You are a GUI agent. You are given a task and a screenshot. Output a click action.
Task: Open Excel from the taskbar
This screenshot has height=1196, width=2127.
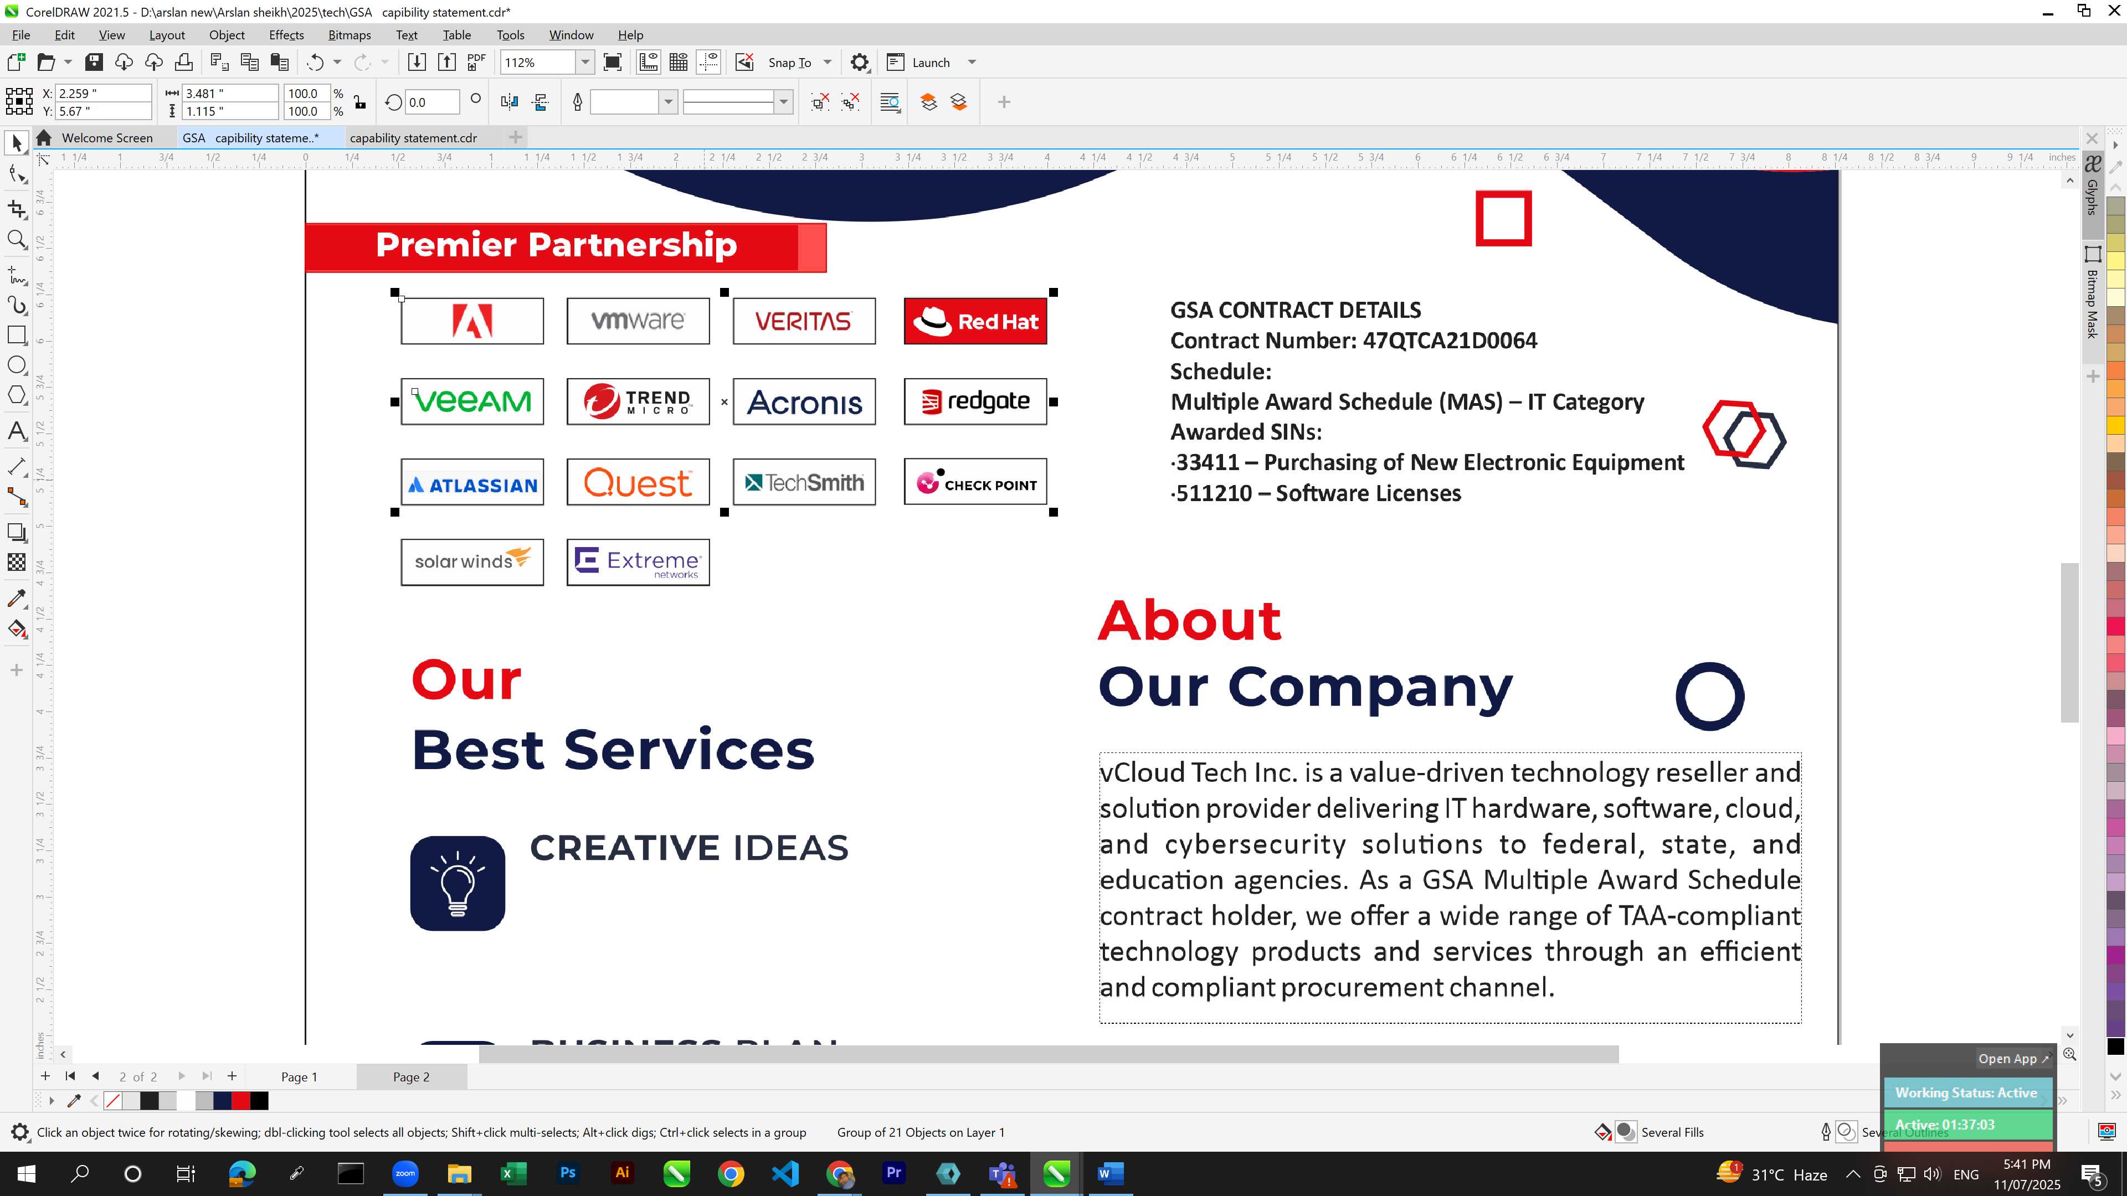coord(513,1173)
